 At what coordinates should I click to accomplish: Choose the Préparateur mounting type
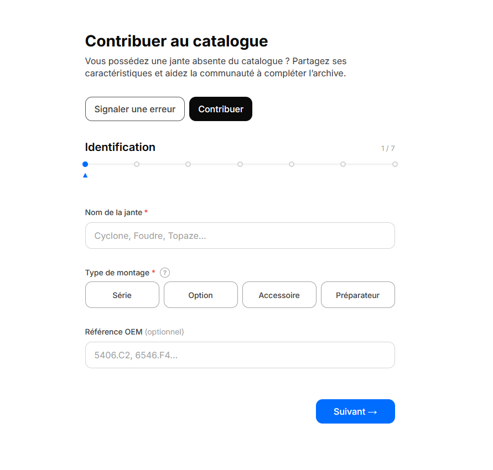tap(358, 295)
